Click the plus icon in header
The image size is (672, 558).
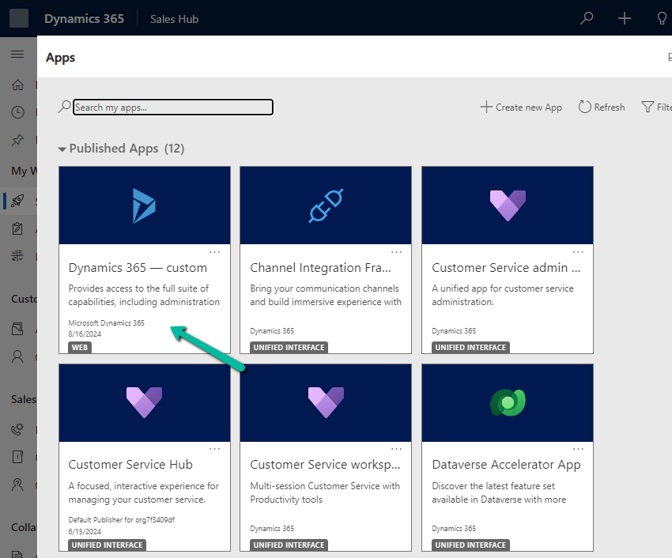pyautogui.click(x=625, y=18)
